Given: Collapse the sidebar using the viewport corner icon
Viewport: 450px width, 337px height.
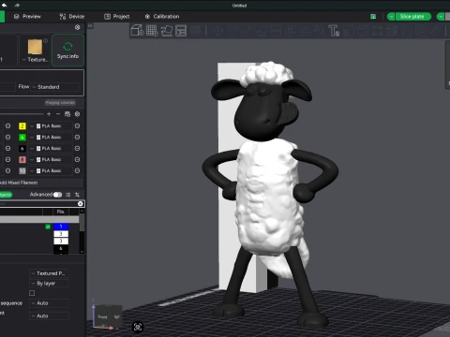Looking at the screenshot, I should point(90,26).
